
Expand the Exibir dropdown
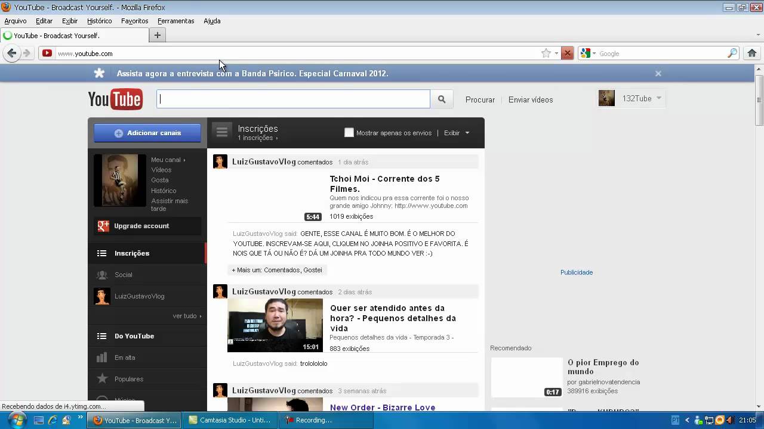coord(457,133)
